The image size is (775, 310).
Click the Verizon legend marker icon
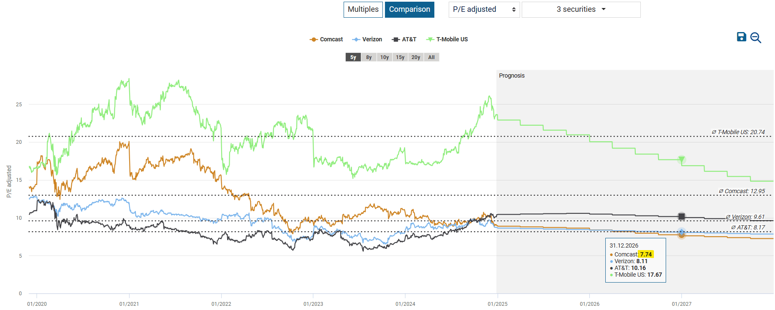click(x=356, y=40)
